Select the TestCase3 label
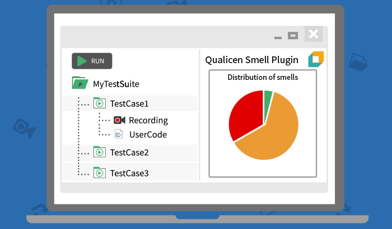 point(129,173)
